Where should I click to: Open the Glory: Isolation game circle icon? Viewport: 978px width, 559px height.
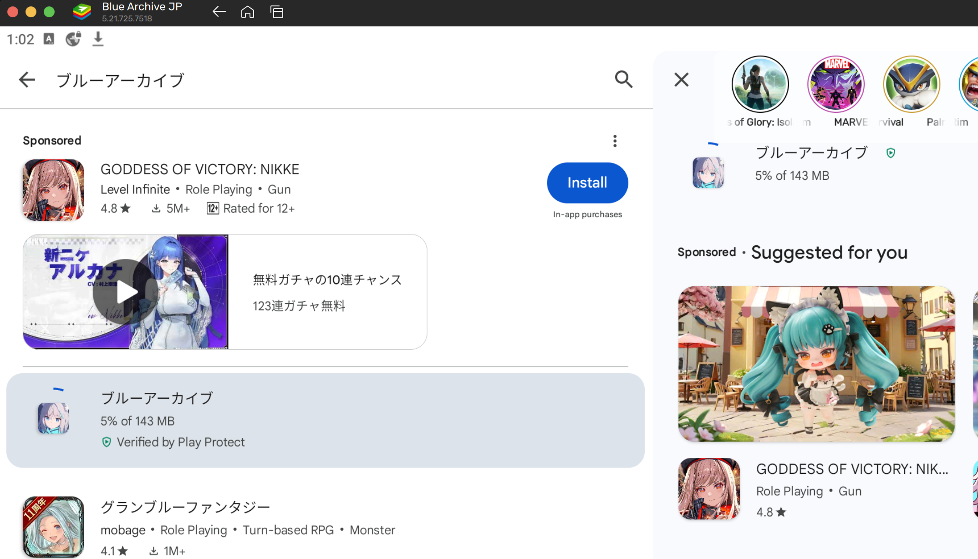point(760,84)
